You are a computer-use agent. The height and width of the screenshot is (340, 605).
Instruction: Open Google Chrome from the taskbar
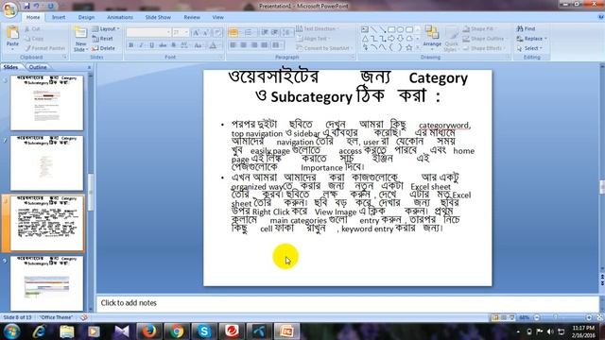coord(177,331)
